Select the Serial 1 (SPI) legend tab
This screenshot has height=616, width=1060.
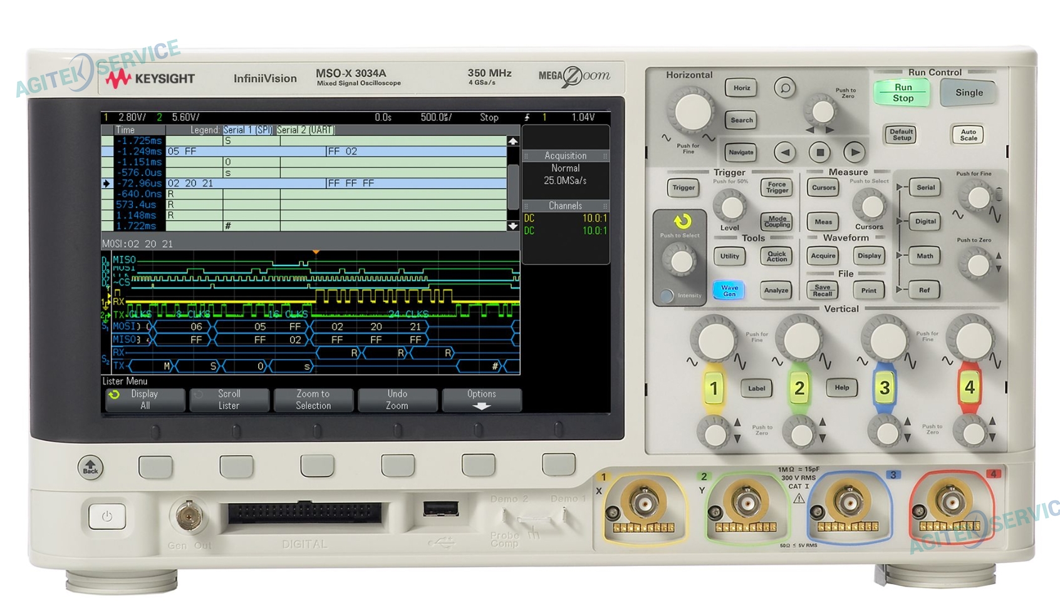click(248, 130)
